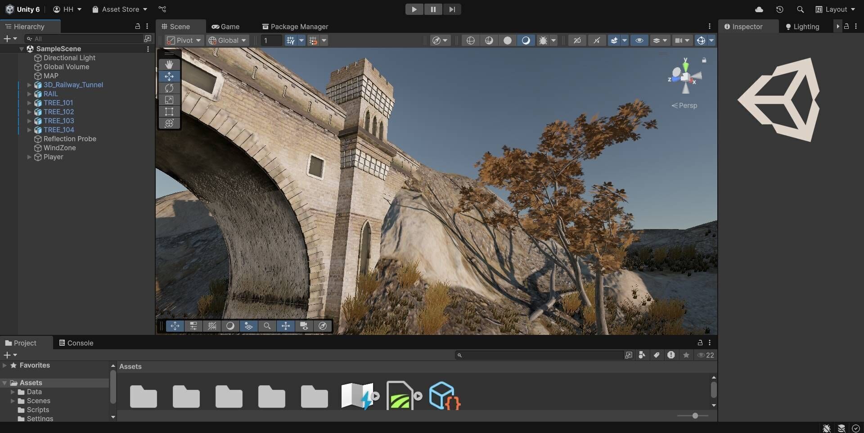
Task: Toggle scene visibility eye
Action: (639, 41)
